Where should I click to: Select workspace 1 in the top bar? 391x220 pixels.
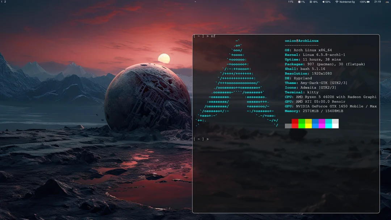(x=2, y=2)
